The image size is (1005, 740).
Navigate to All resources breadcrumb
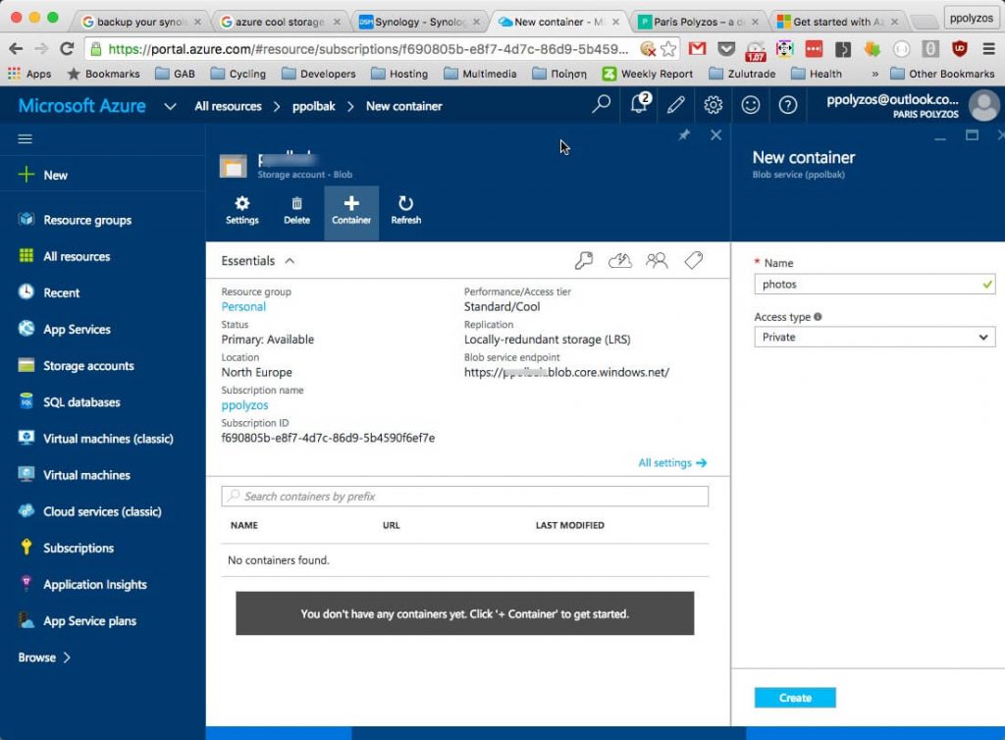tap(228, 106)
